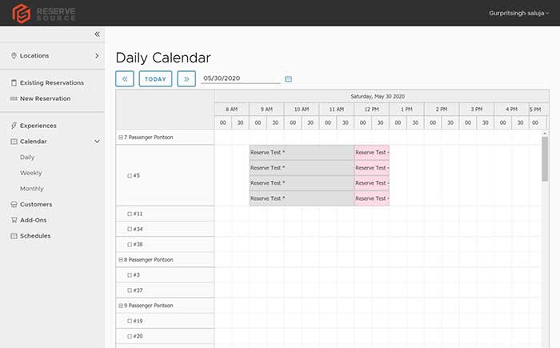Collapse sidebar with double-chevron icon
The image size is (560, 348).
(x=97, y=34)
